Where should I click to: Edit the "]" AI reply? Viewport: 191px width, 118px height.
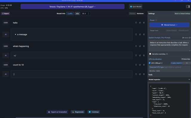click(x=140, y=74)
